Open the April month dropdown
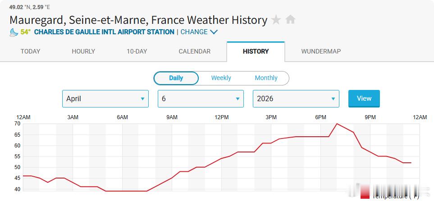 coord(105,98)
